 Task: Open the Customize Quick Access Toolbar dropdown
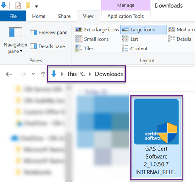point(37,6)
